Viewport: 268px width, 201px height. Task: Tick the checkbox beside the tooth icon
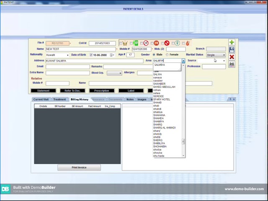coord(173,43)
